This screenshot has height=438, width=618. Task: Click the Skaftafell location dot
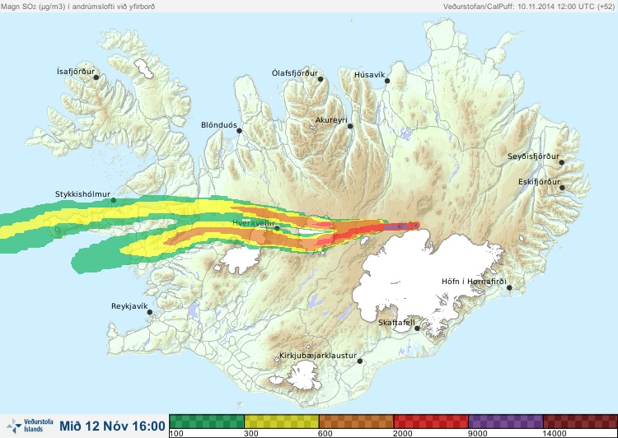(417, 328)
